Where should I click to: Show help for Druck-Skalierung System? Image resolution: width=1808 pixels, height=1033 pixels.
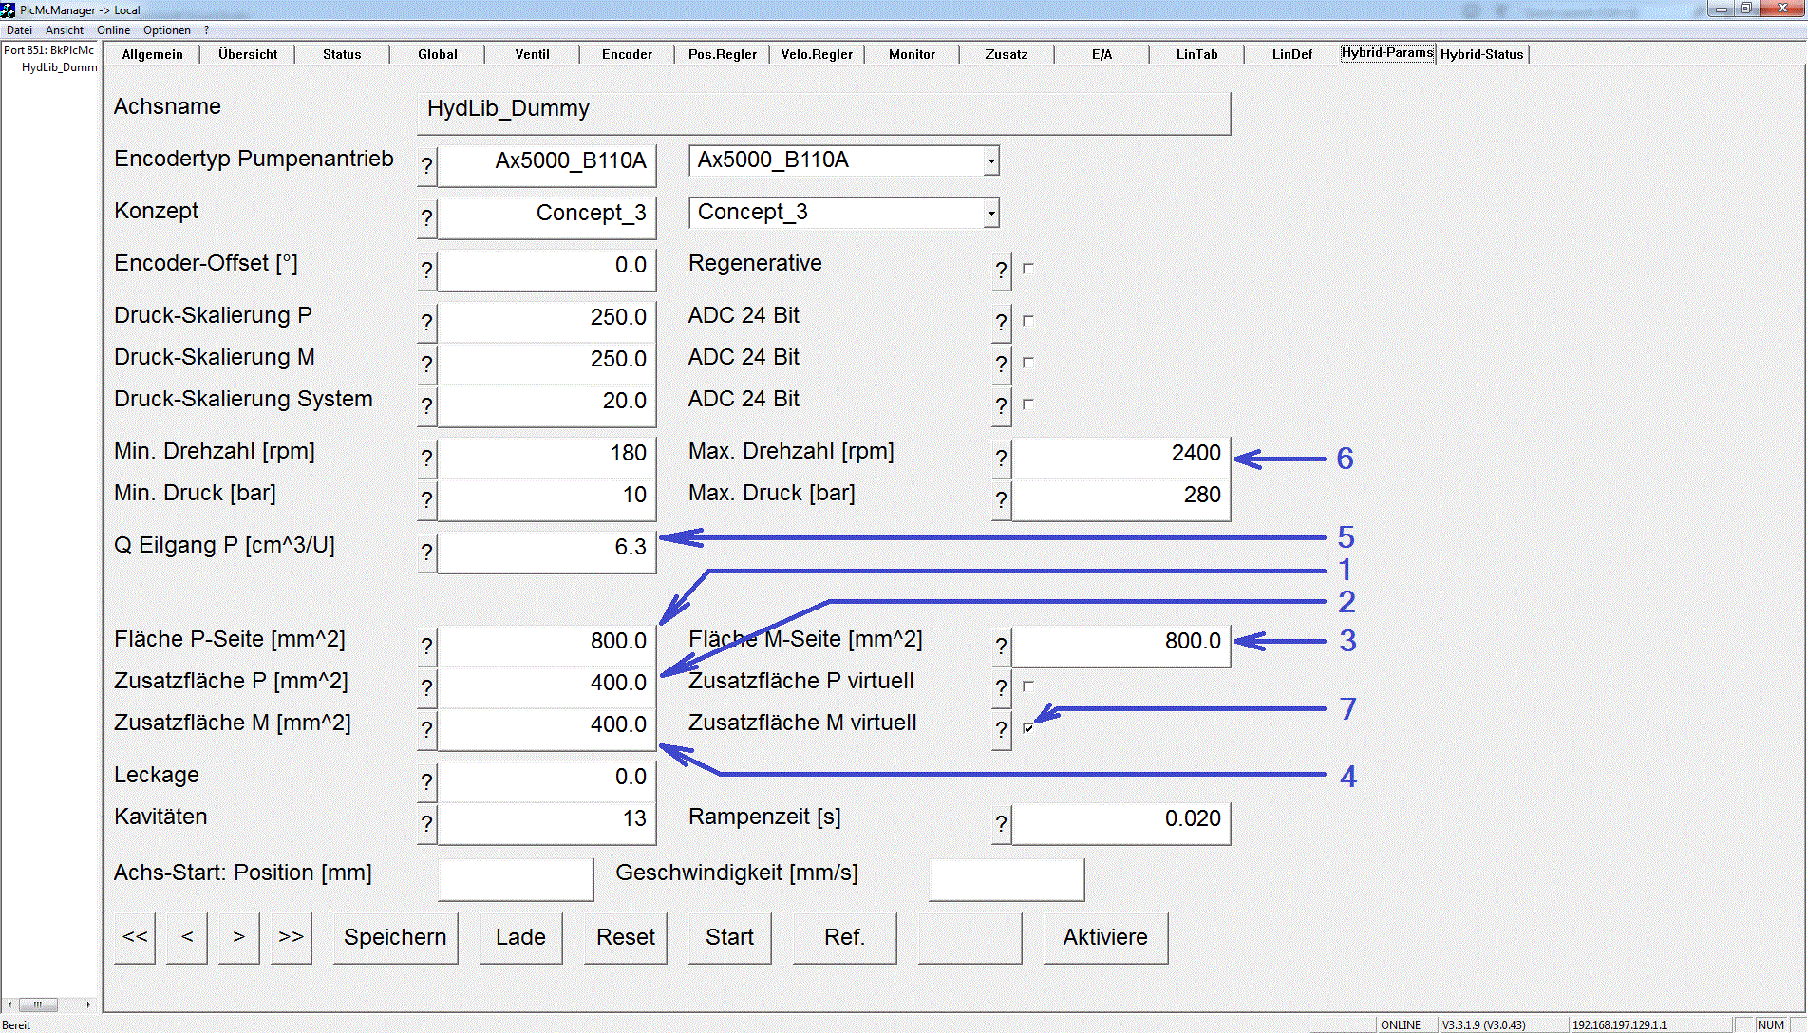(x=427, y=406)
